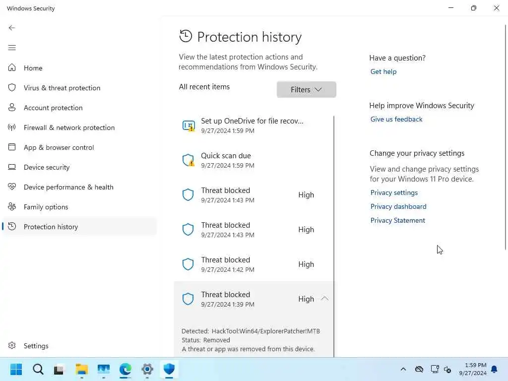Open the Quick scan due notification
The image size is (508, 381).
tap(253, 160)
